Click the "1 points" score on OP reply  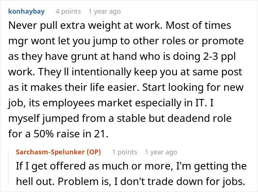(125, 152)
